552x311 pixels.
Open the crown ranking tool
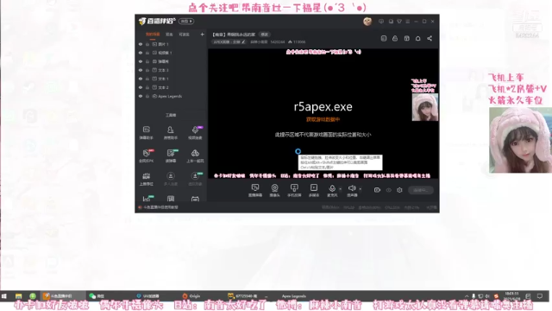coord(146,179)
